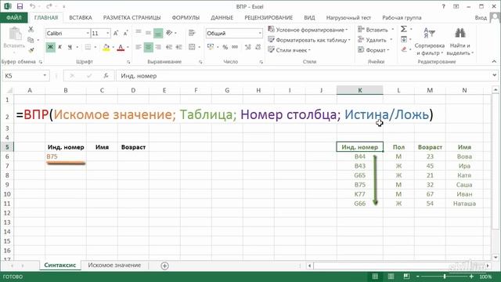Open Найти и выделить binoculars menu
Viewport: 501px width, 282px height.
click(x=460, y=42)
